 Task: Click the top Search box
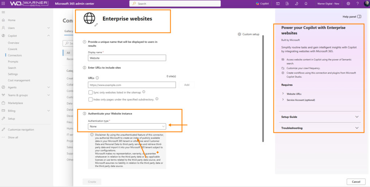click(175, 4)
